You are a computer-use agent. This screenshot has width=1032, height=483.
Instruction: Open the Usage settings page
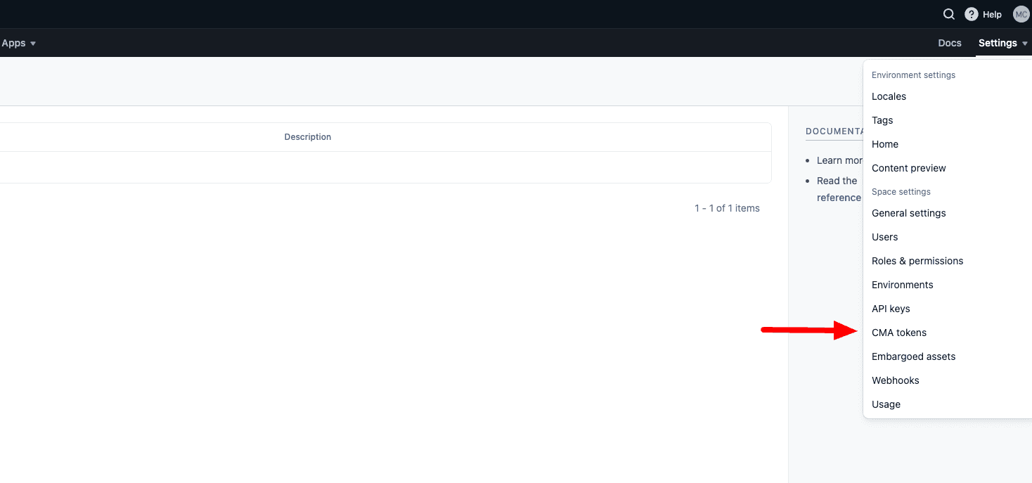pyautogui.click(x=886, y=404)
